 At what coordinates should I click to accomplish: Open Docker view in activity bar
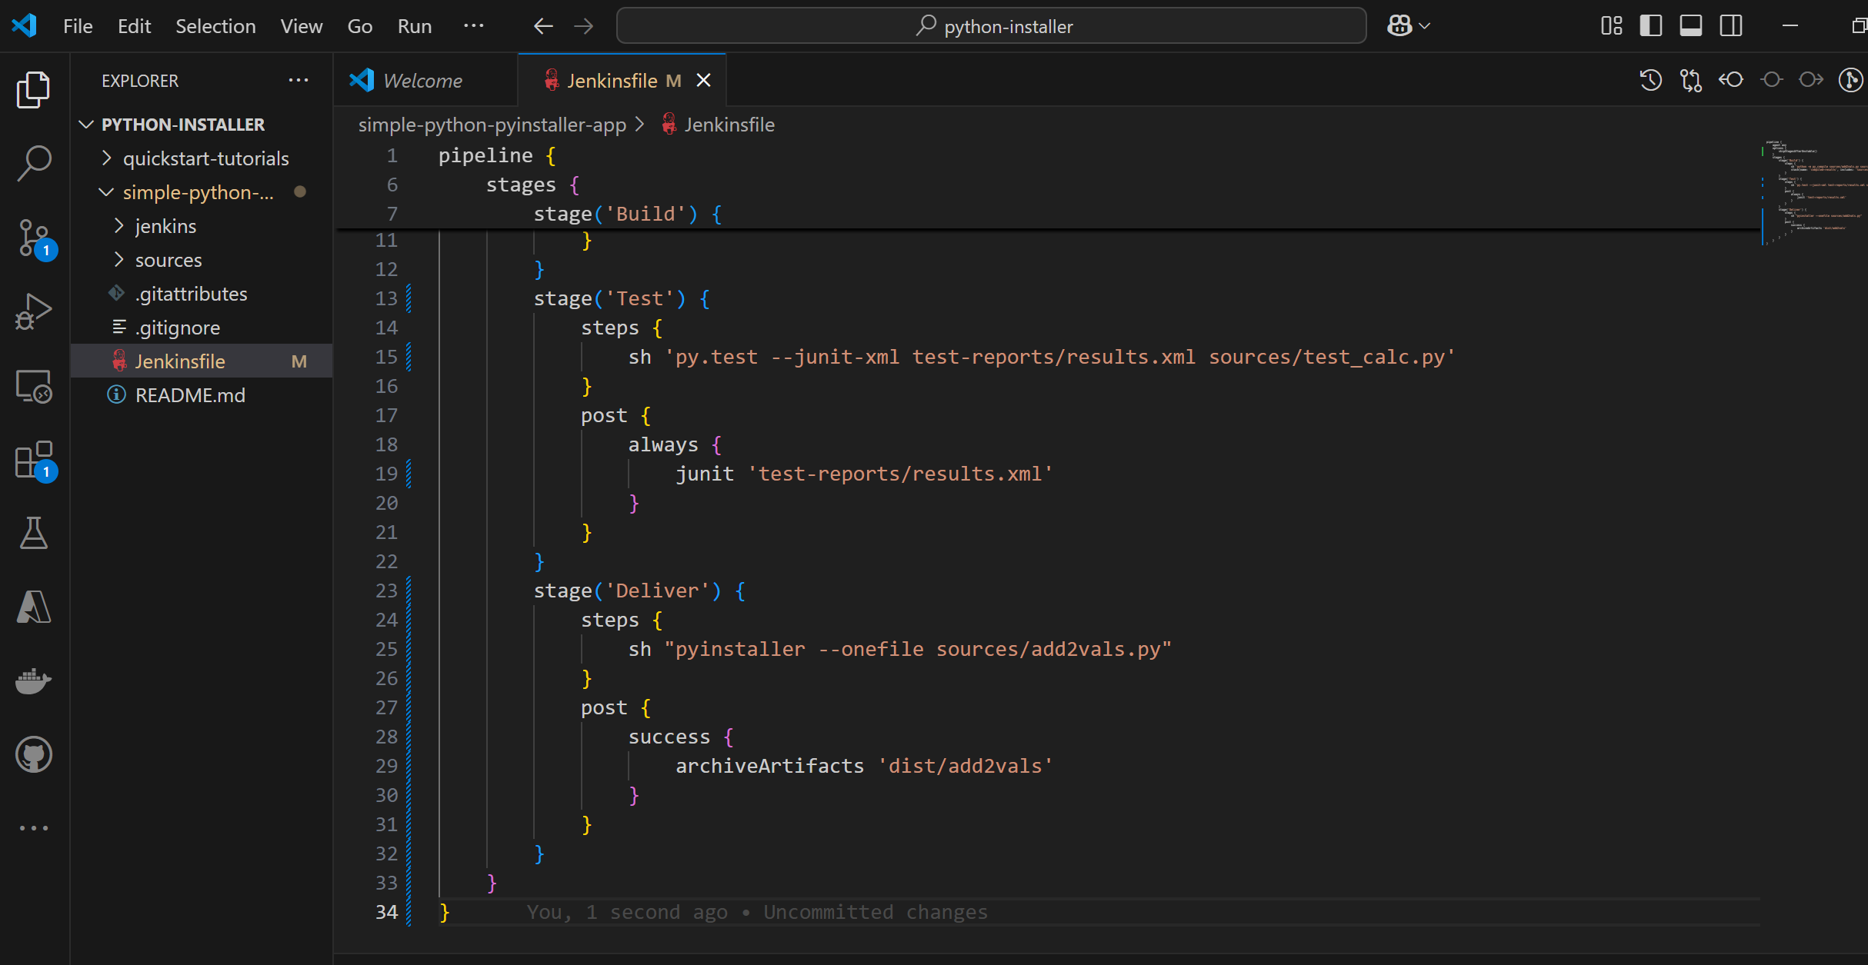tap(34, 680)
